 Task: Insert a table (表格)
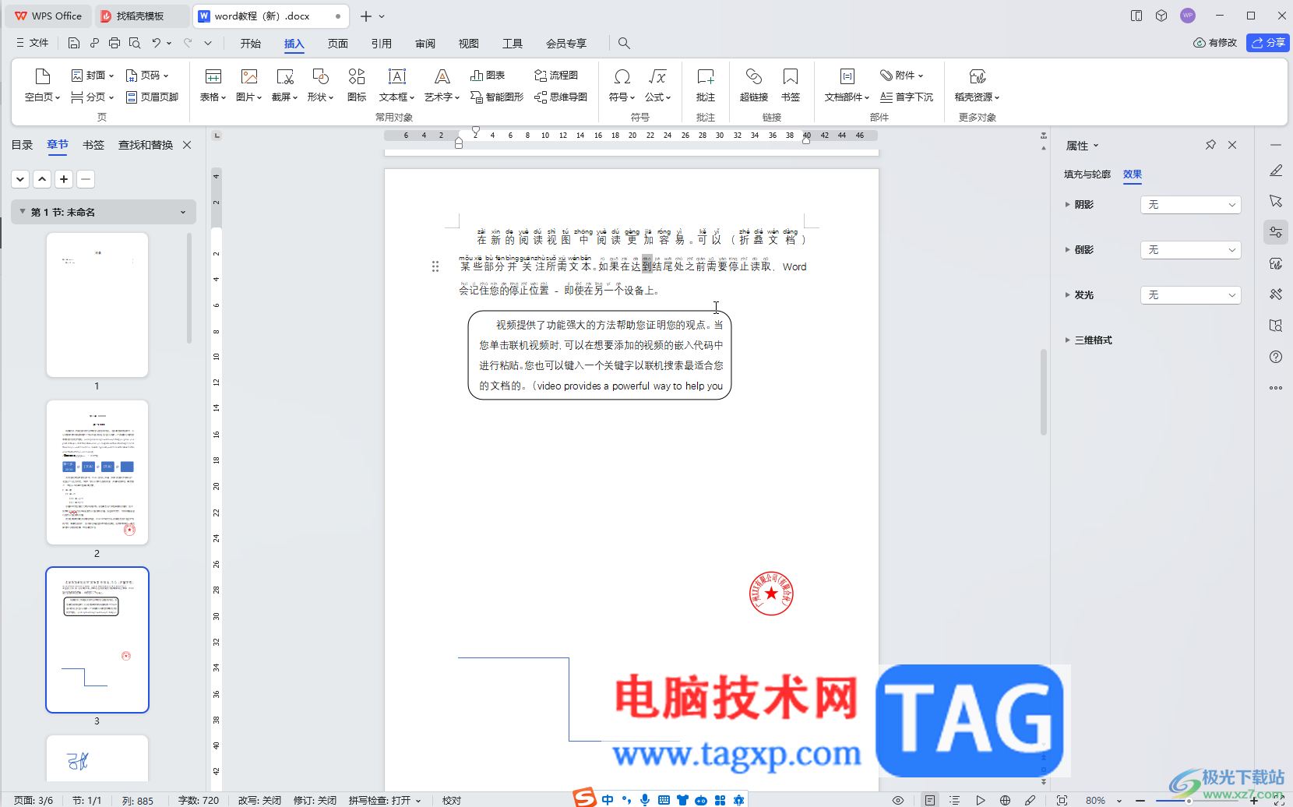tap(213, 85)
